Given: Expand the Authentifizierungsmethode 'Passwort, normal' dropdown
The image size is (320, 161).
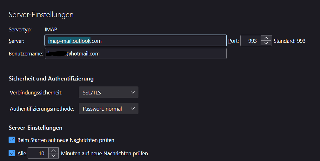Looking at the screenshot, I should coord(108,109).
